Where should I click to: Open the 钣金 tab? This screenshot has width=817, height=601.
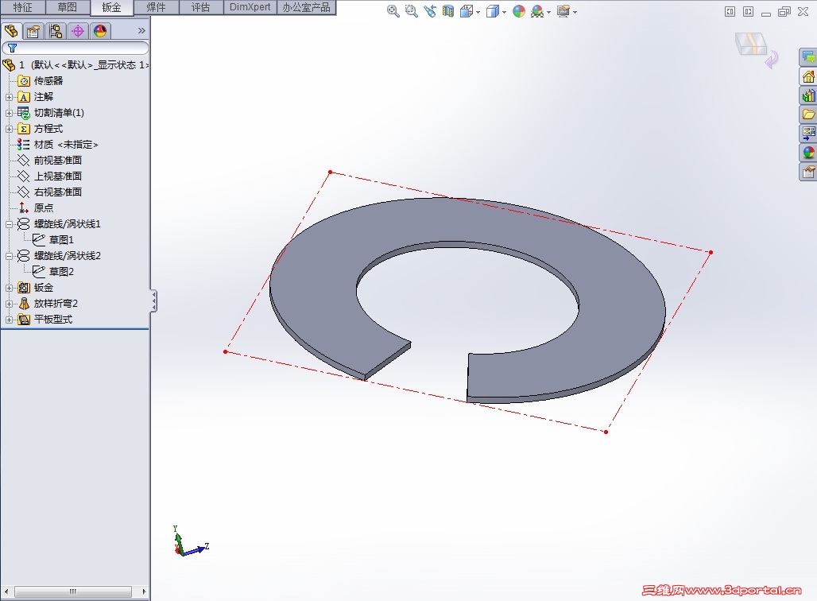point(111,7)
